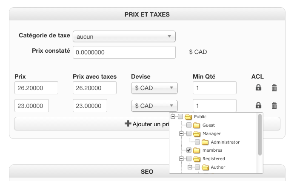Click the ACL tree vertical scrollbar

pyautogui.click(x=260, y=135)
